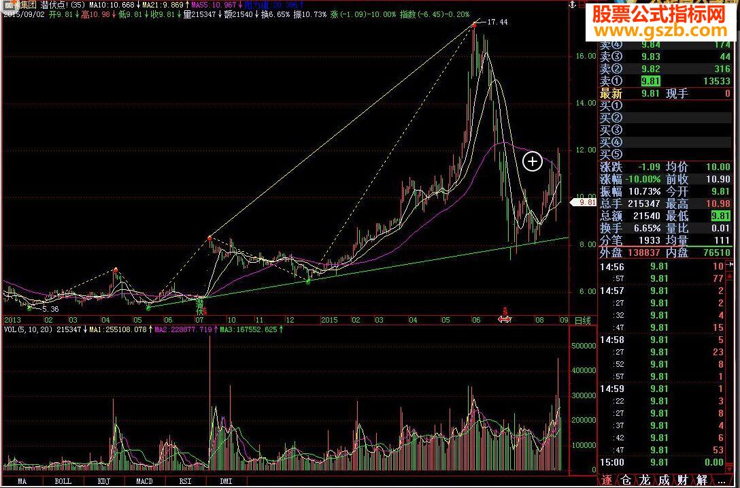The height and width of the screenshot is (488, 740).
Task: Click the 卖① price 9.81 cell
Action: pyautogui.click(x=650, y=81)
